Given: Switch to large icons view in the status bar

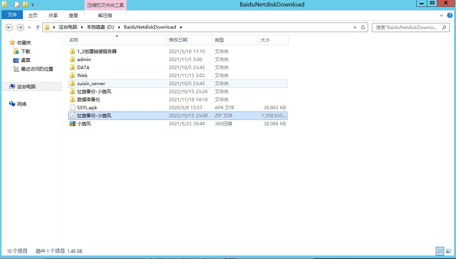Looking at the screenshot, I should pyautogui.click(x=448, y=251).
